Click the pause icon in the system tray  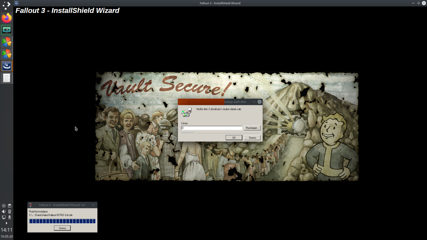pos(4,206)
